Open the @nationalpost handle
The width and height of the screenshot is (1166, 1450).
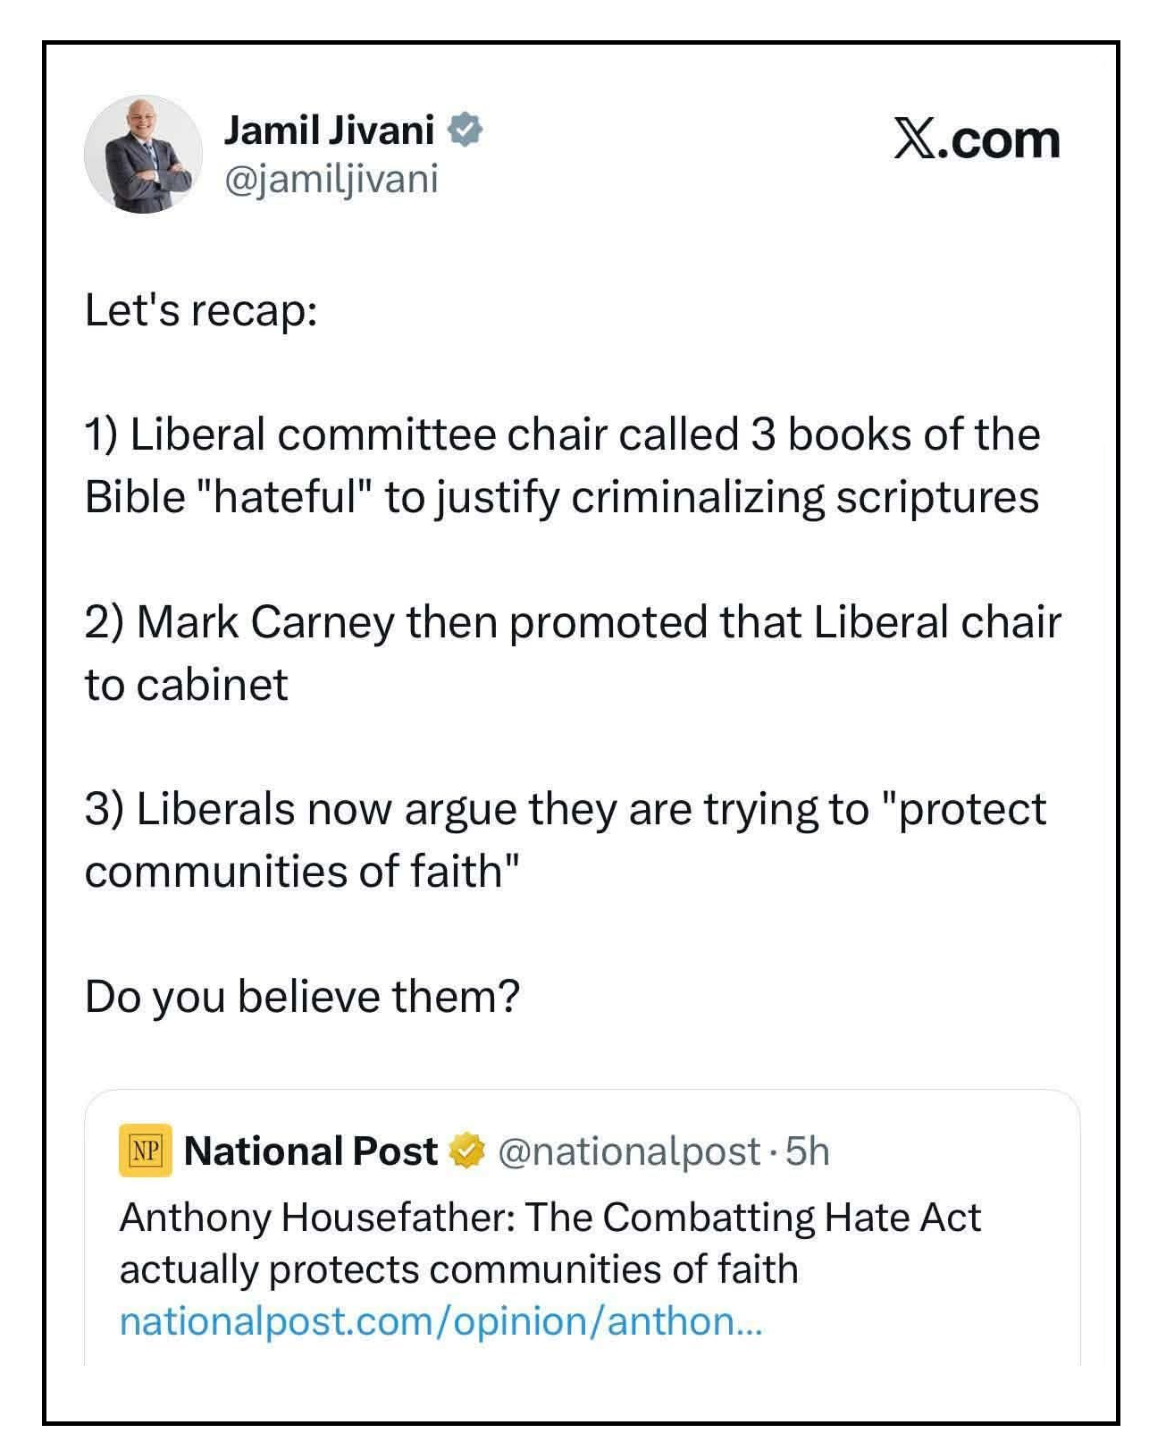pyautogui.click(x=628, y=1151)
